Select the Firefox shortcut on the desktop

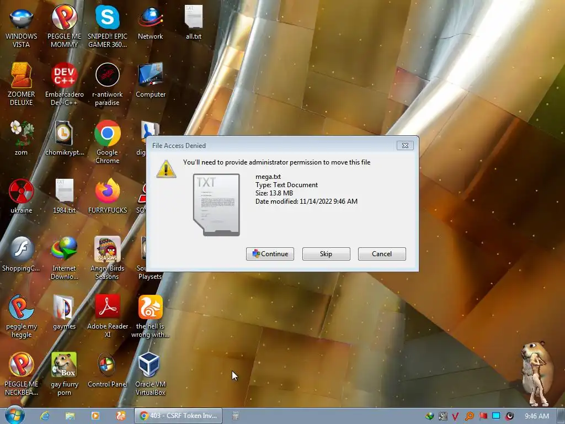point(108,197)
